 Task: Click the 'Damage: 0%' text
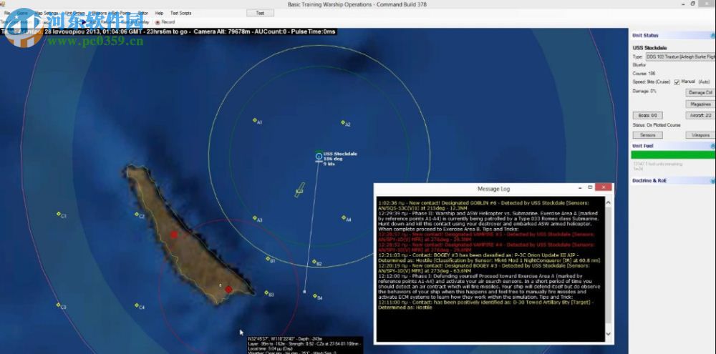[644, 92]
